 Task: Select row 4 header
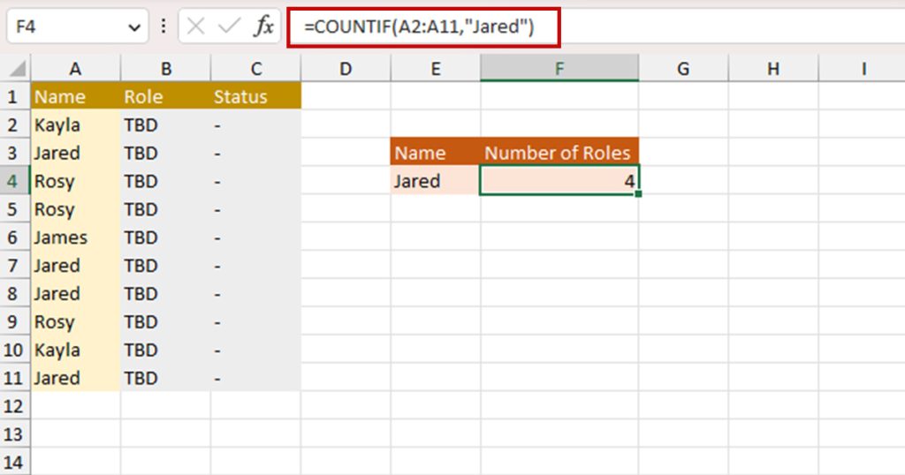point(14,181)
